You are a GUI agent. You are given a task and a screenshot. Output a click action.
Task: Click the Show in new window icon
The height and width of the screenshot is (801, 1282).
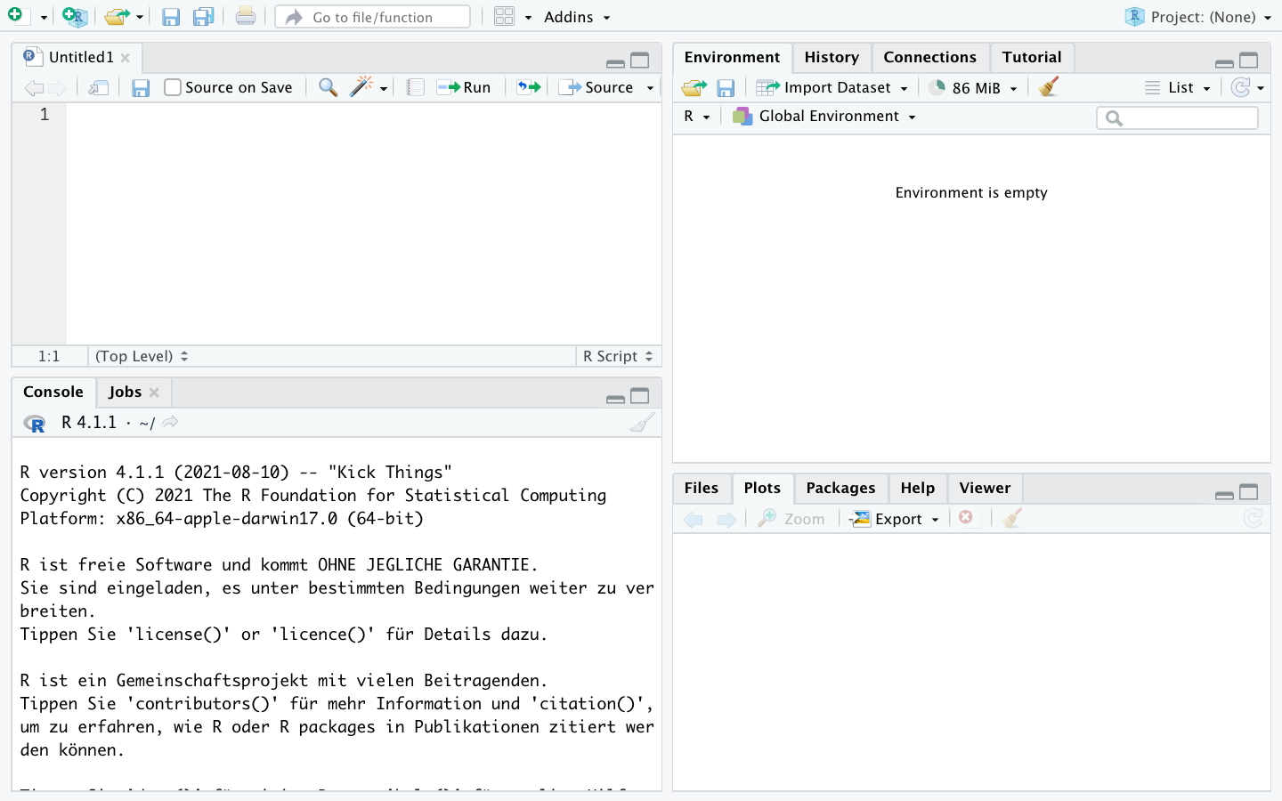(99, 87)
